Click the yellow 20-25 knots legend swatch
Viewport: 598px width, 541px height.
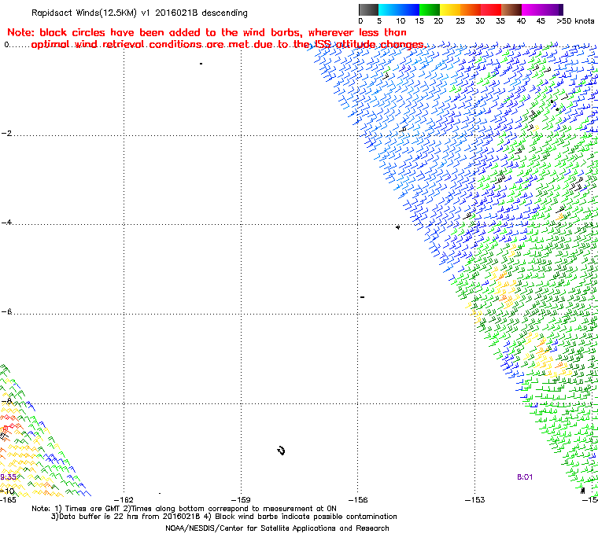click(450, 9)
